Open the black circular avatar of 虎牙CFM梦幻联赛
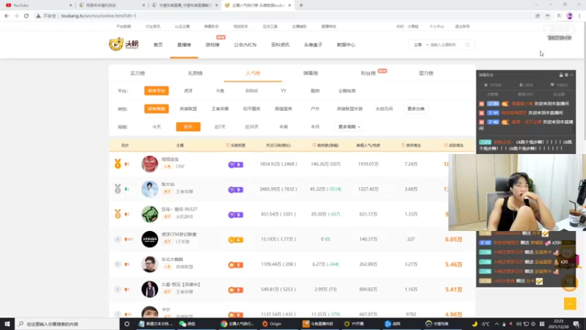The width and height of the screenshot is (586, 330). click(149, 239)
